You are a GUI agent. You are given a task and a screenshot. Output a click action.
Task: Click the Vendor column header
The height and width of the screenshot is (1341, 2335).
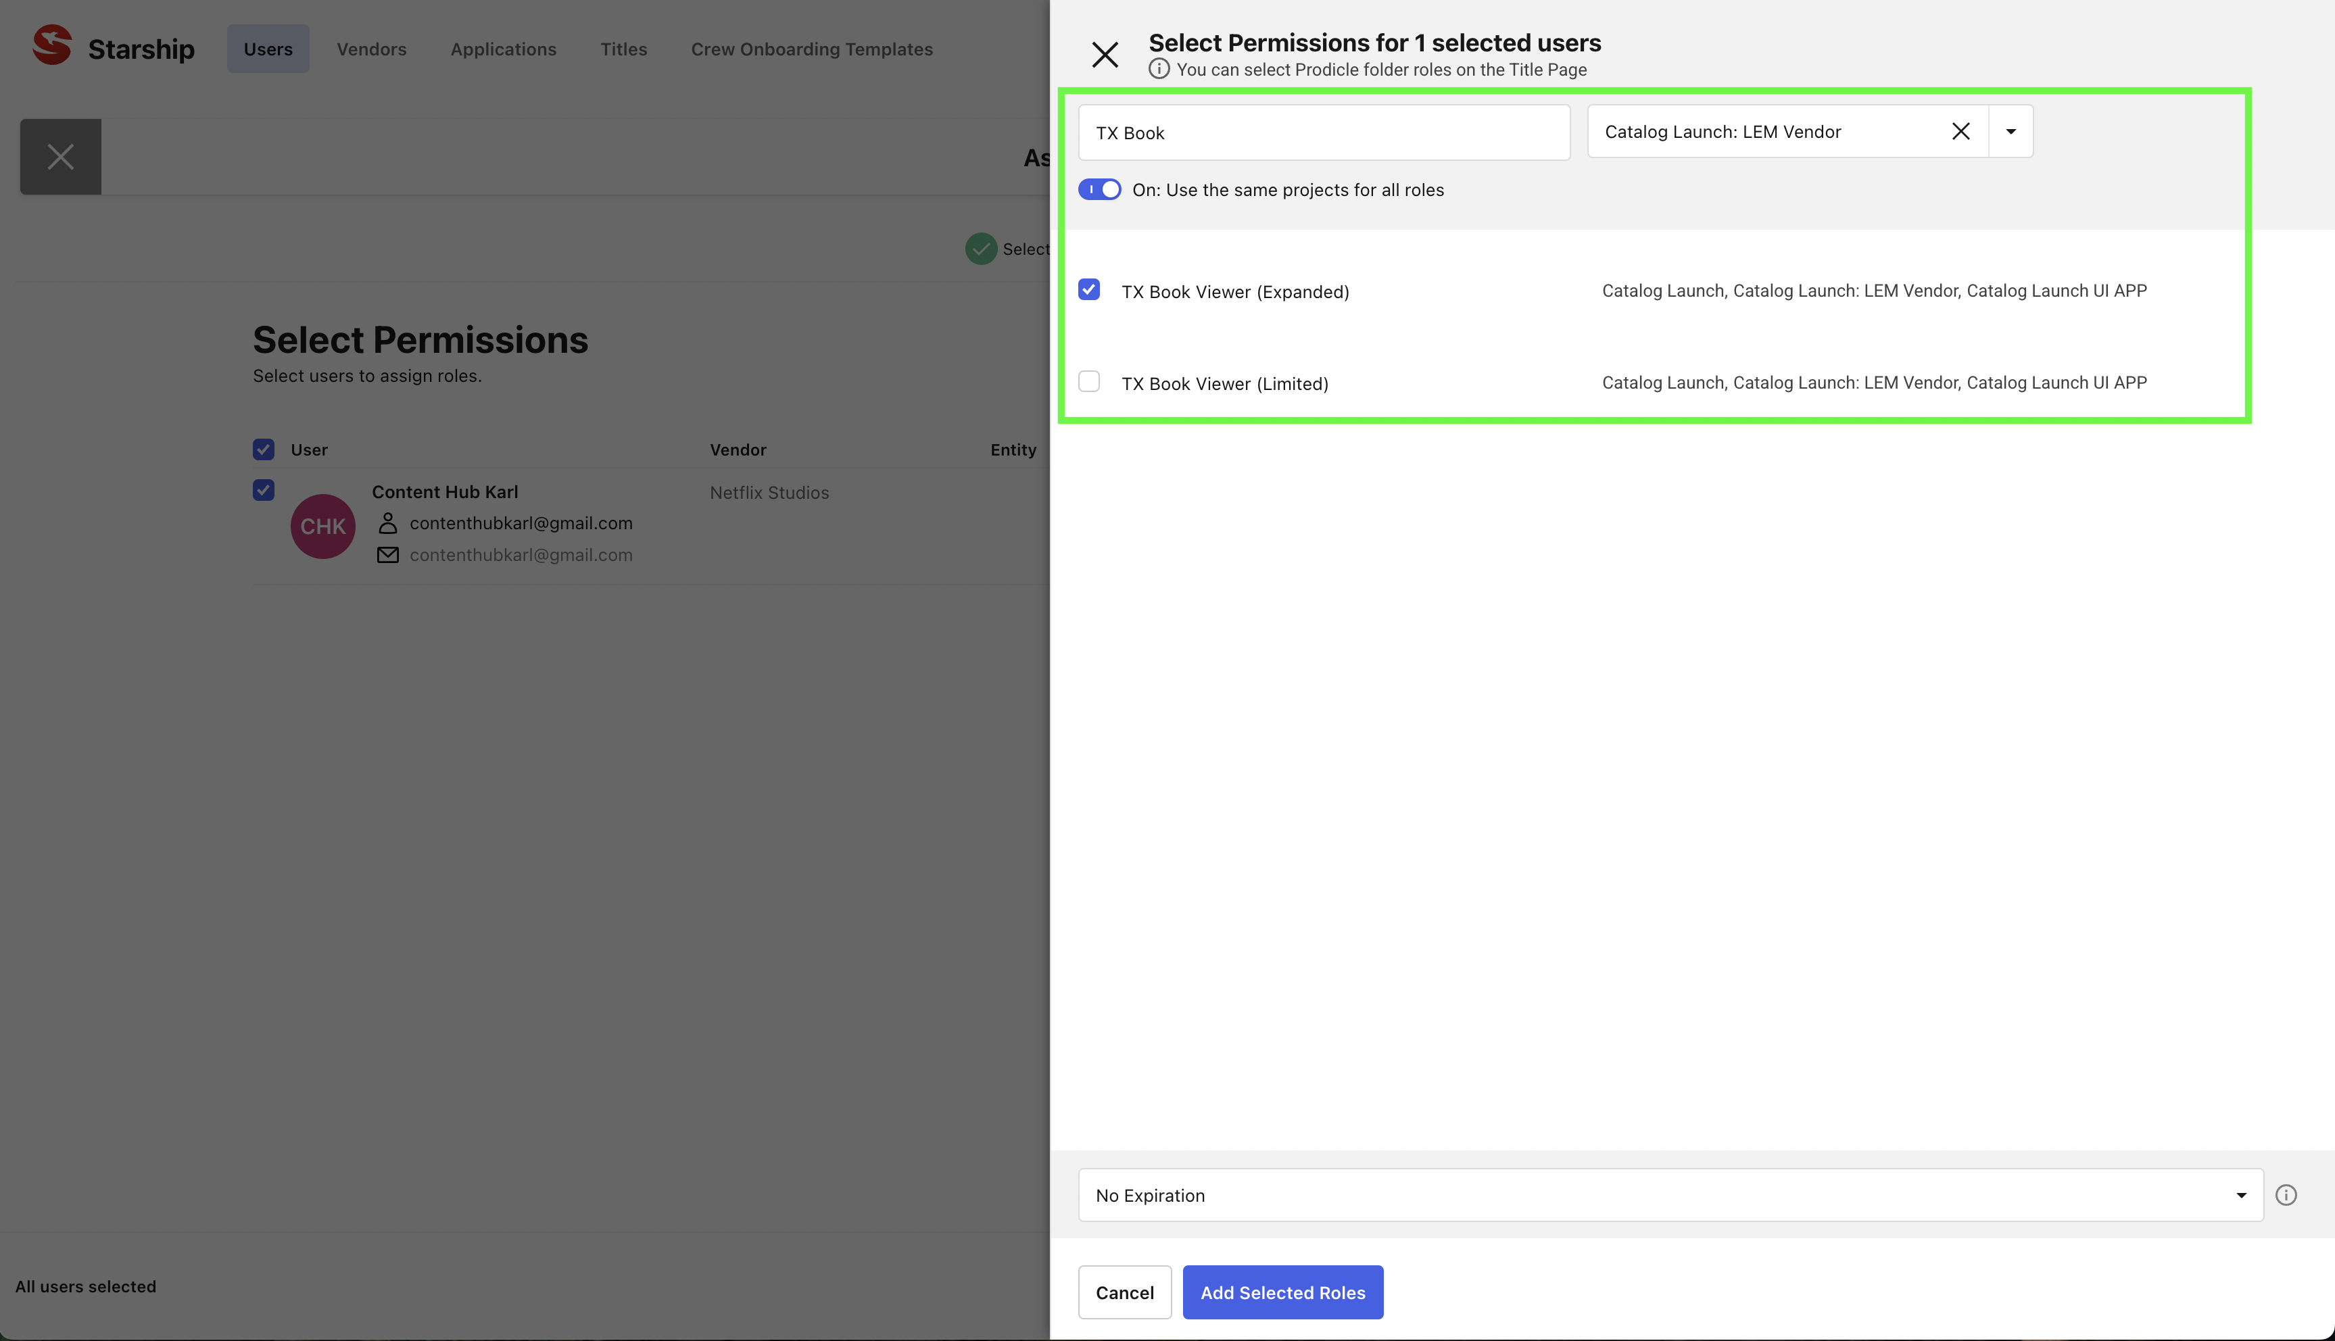tap(738, 449)
